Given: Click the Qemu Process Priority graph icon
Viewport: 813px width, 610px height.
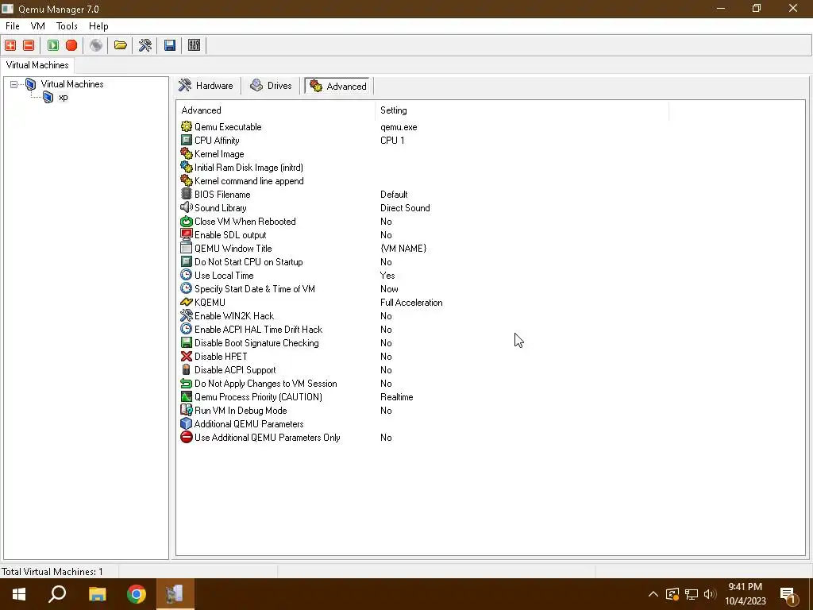Looking at the screenshot, I should coord(186,396).
